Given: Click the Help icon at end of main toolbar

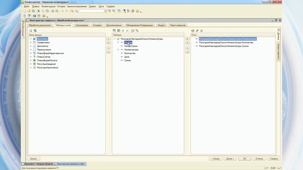Looking at the screenshot, I should click(137, 11).
